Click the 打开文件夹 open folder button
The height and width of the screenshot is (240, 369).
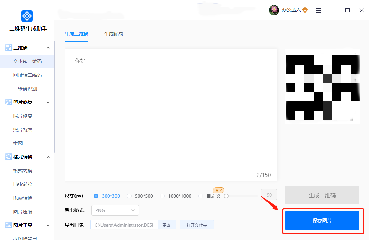(x=197, y=225)
